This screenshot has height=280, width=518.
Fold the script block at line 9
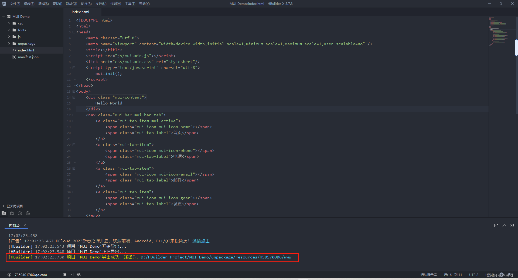click(x=74, y=68)
